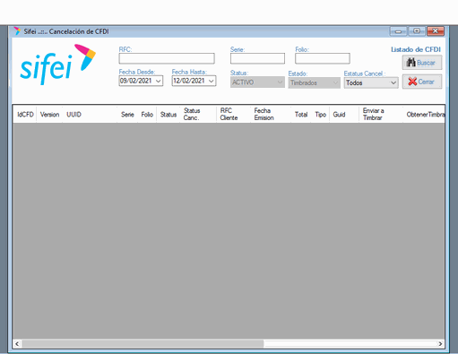Click the Listado de CFDI heading
Image resolution: width=458 pixels, height=354 pixels.
[x=416, y=49]
